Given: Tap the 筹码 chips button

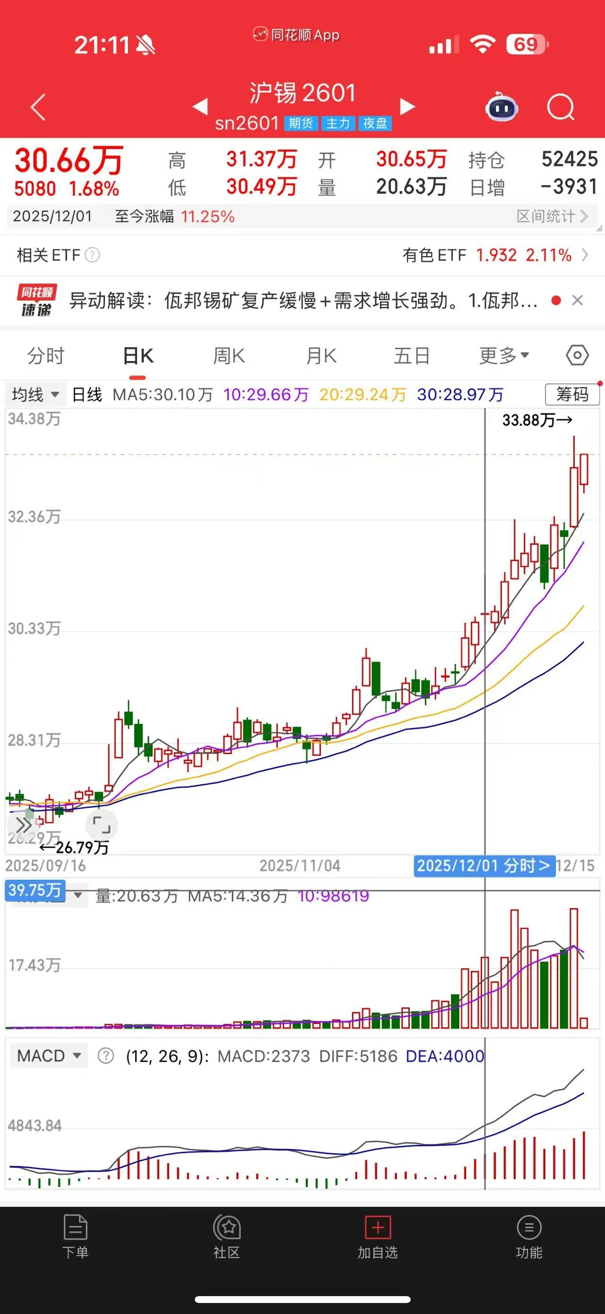Looking at the screenshot, I should point(572,395).
